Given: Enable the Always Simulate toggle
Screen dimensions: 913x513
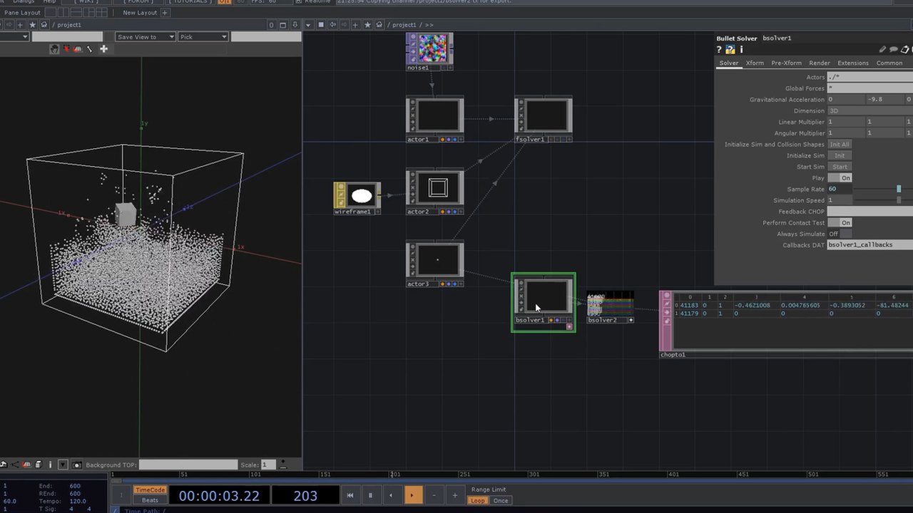Looking at the screenshot, I should [x=840, y=234].
